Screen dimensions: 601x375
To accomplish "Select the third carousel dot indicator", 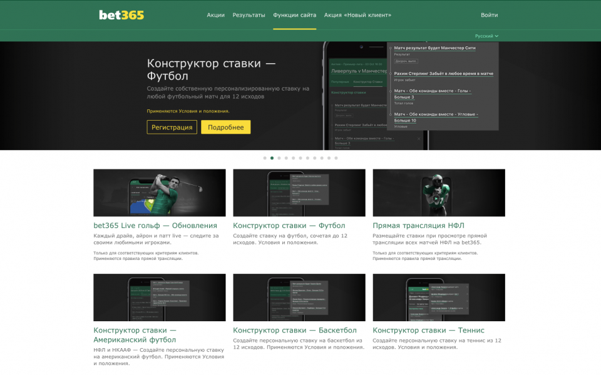I will (x=279, y=158).
